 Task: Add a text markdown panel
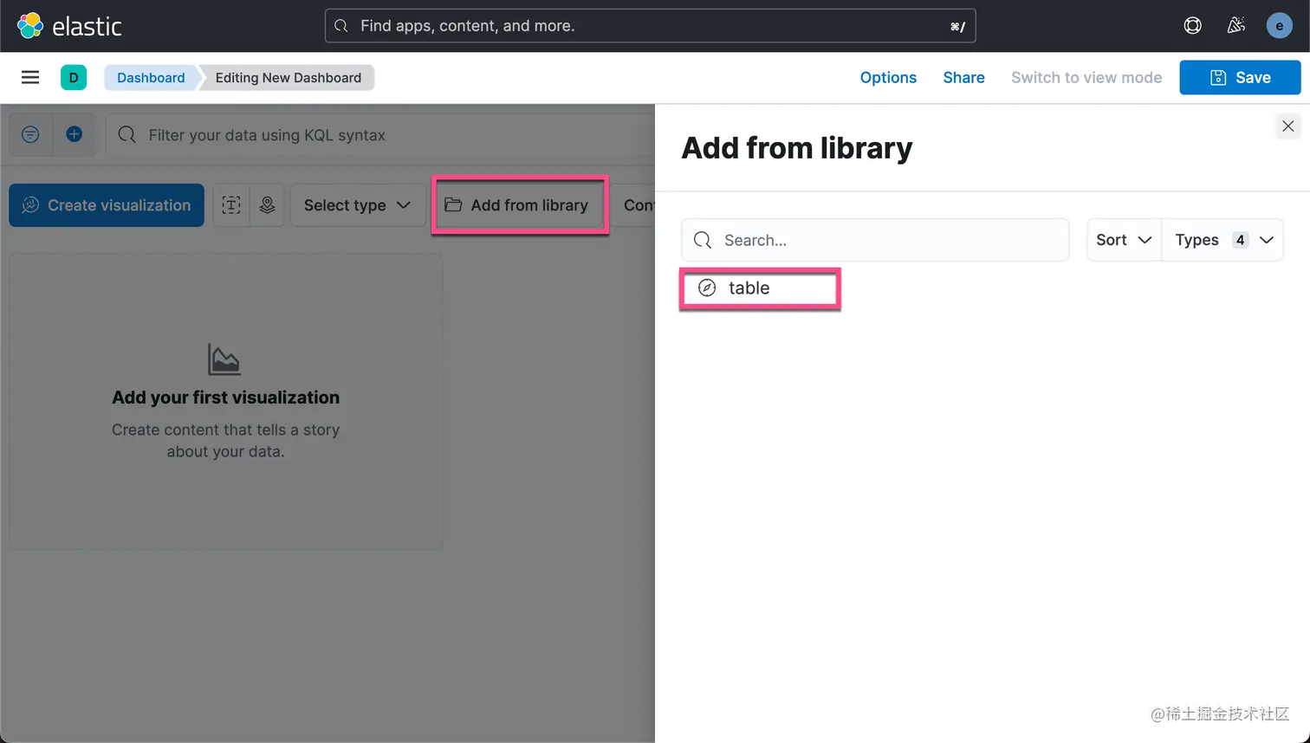click(231, 205)
